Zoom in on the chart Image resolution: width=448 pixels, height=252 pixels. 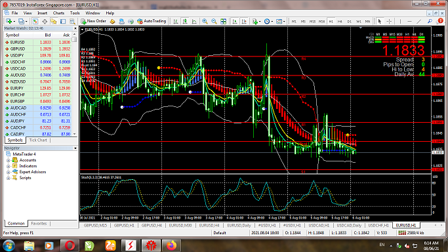[205, 21]
